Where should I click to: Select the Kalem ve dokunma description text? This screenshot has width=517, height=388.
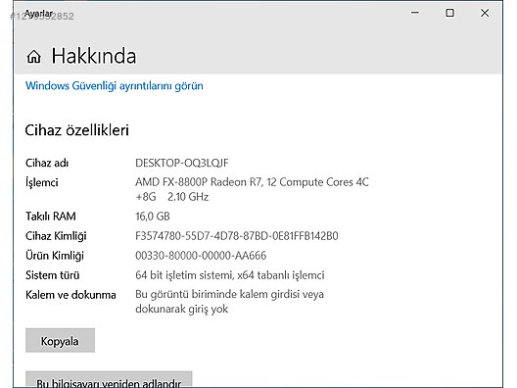(x=229, y=302)
